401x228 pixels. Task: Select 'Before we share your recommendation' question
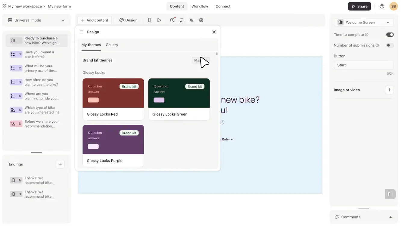[36, 124]
